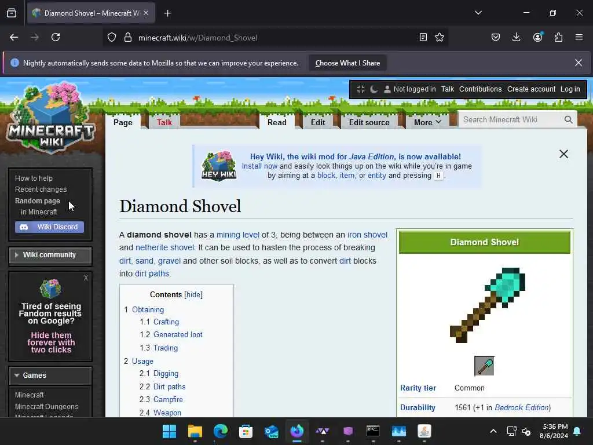The height and width of the screenshot is (445, 593).
Task: Open the Save to Pocket icon
Action: tap(496, 37)
